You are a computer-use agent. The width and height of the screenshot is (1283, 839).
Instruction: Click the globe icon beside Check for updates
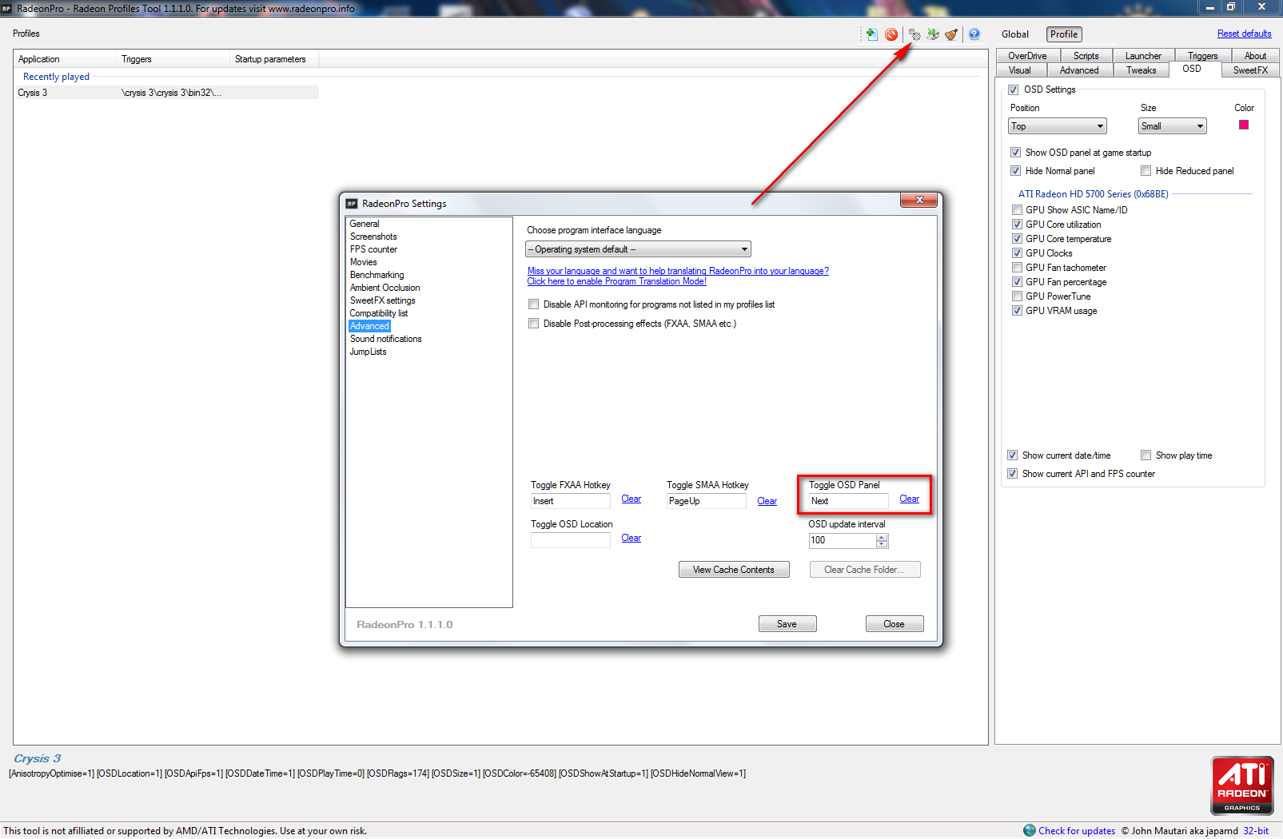pyautogui.click(x=1030, y=830)
